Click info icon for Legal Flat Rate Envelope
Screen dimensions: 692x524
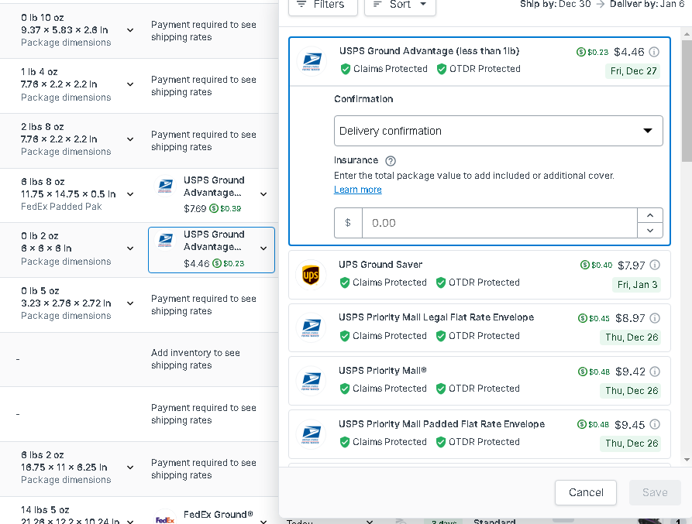[655, 318]
